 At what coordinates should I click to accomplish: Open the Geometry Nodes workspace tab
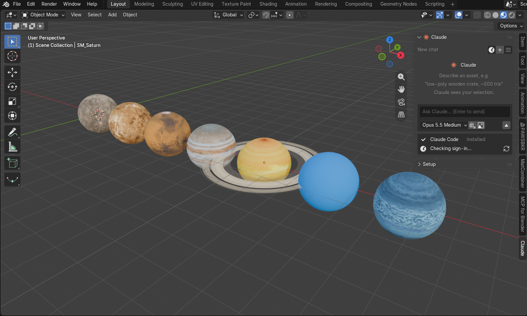point(398,4)
